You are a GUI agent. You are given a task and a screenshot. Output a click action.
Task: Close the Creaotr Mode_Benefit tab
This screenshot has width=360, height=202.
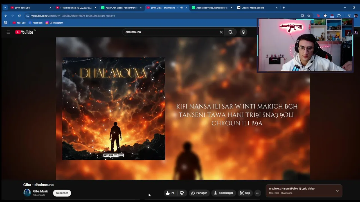pos(276,8)
